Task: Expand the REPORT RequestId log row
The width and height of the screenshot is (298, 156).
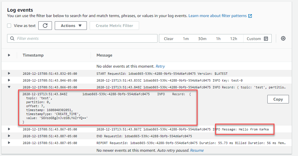Action: [x=9, y=143]
